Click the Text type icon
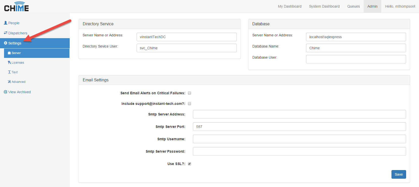 tap(9, 72)
